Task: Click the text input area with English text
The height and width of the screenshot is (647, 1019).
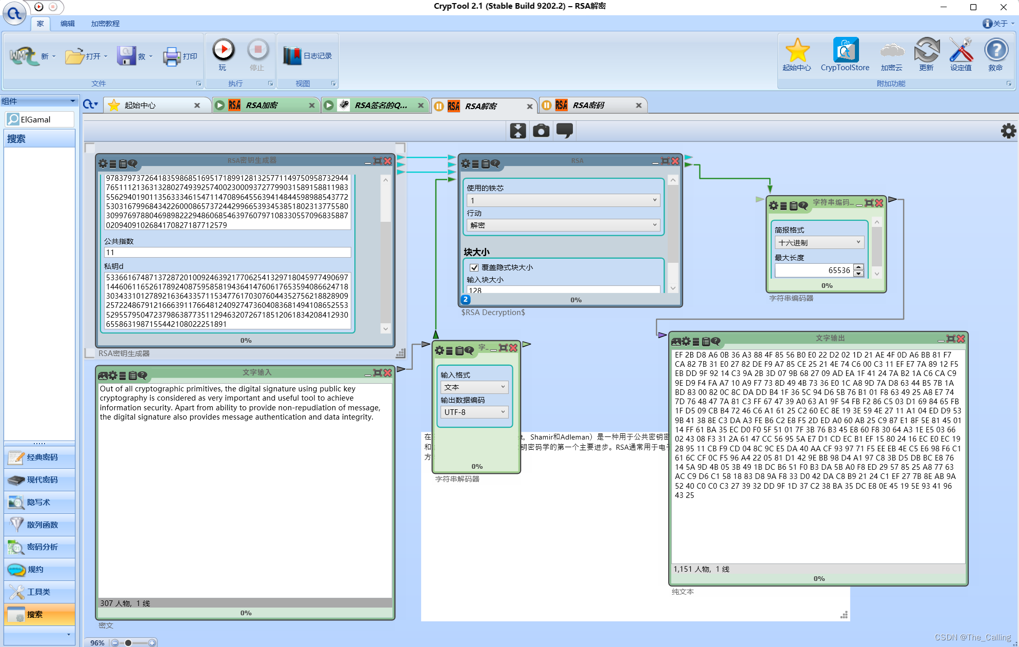Action: (x=245, y=490)
